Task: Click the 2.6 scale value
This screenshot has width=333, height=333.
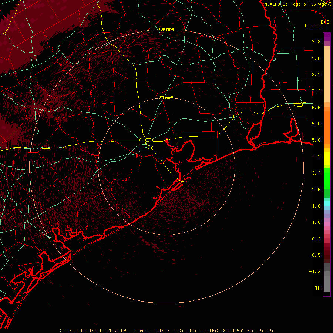Action: [x=316, y=190]
